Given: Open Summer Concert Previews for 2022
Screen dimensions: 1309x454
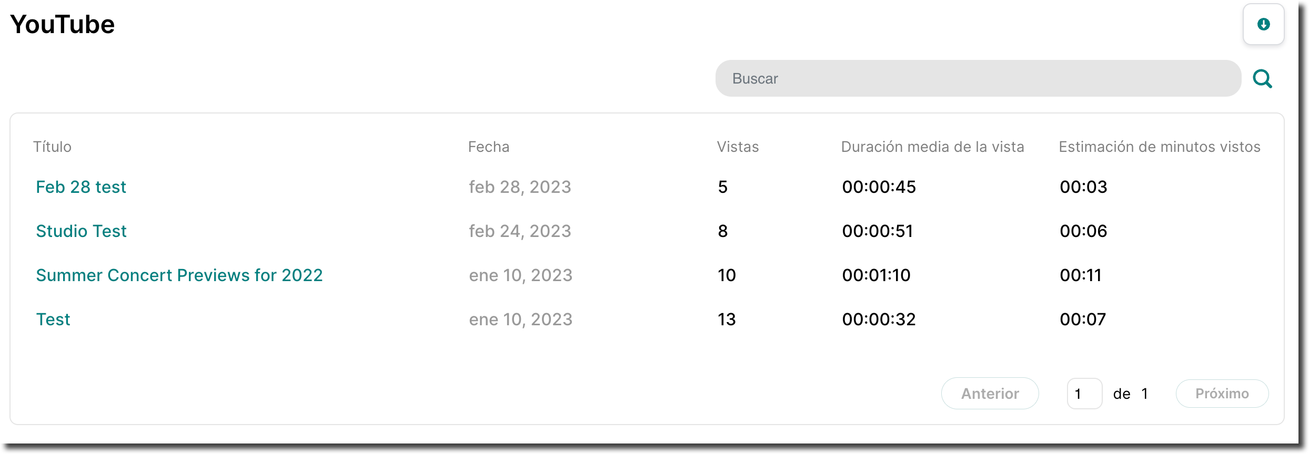Looking at the screenshot, I should click(179, 275).
